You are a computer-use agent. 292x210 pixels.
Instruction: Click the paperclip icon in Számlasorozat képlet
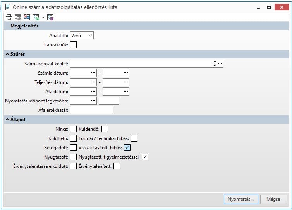coord(214,63)
